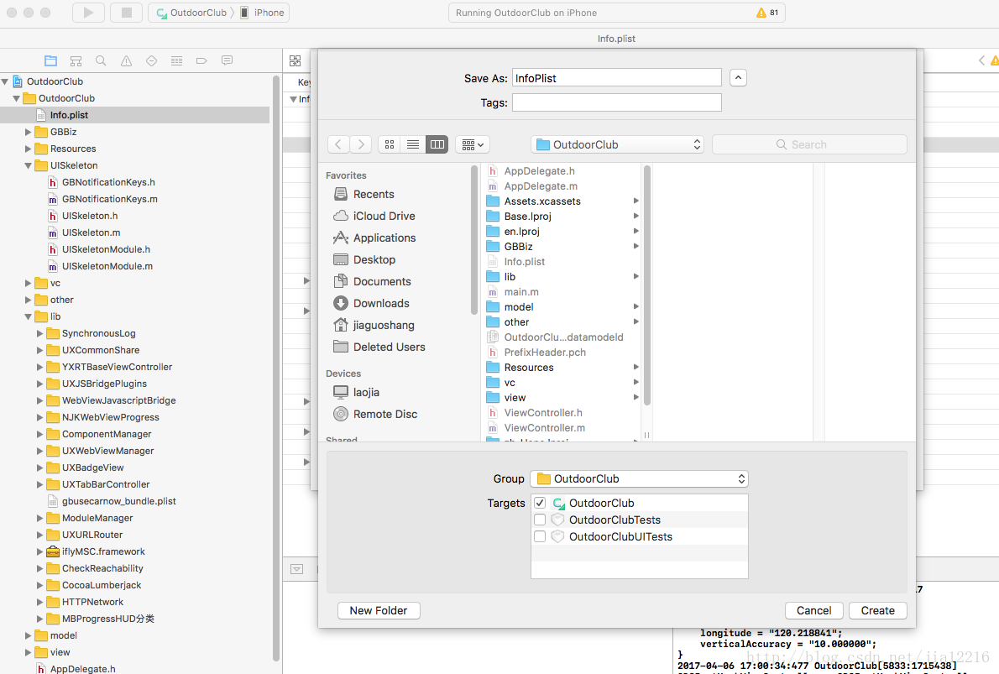Select Desktop in Favorites sidebar

click(374, 260)
